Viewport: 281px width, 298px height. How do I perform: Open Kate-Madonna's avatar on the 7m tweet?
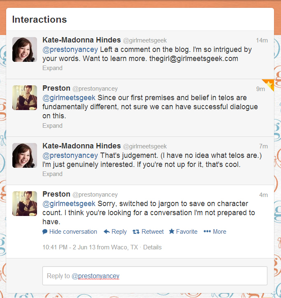click(25, 155)
